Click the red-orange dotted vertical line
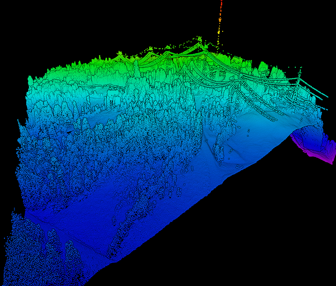Screen dimensions: 336x286 221,10
